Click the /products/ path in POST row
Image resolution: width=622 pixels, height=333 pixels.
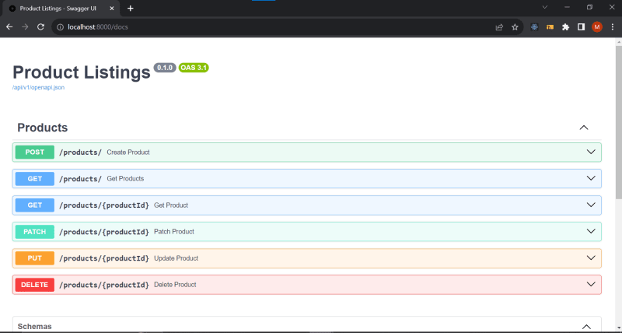81,152
